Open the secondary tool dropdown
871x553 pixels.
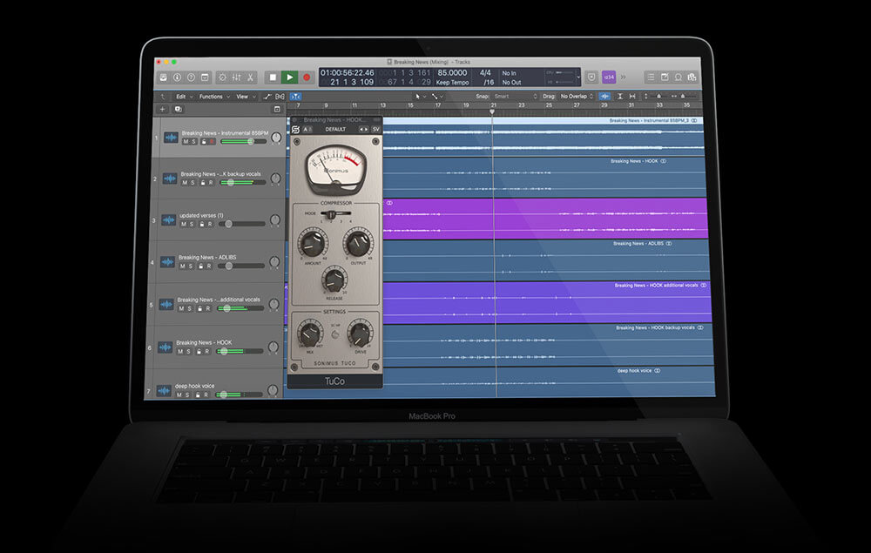[x=437, y=97]
